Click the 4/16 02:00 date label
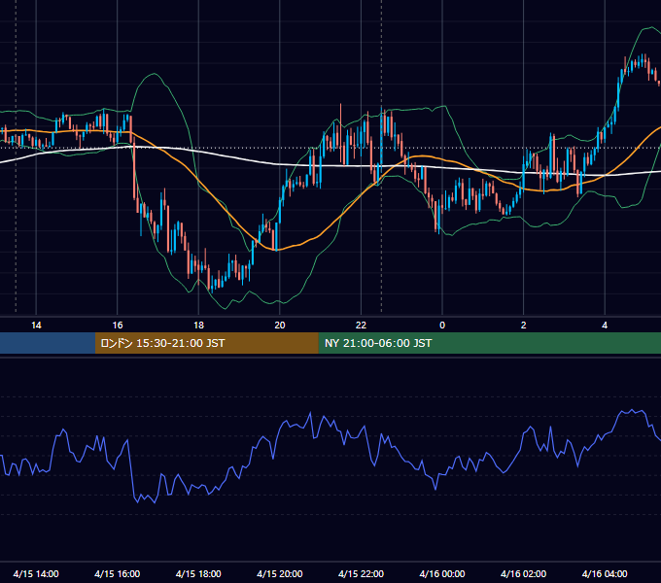Viewport: 661px width, 583px height. tap(524, 573)
